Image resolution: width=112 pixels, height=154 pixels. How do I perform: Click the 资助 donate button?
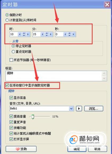tap(21, 149)
